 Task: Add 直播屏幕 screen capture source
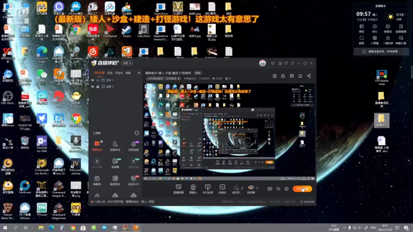coord(178,189)
